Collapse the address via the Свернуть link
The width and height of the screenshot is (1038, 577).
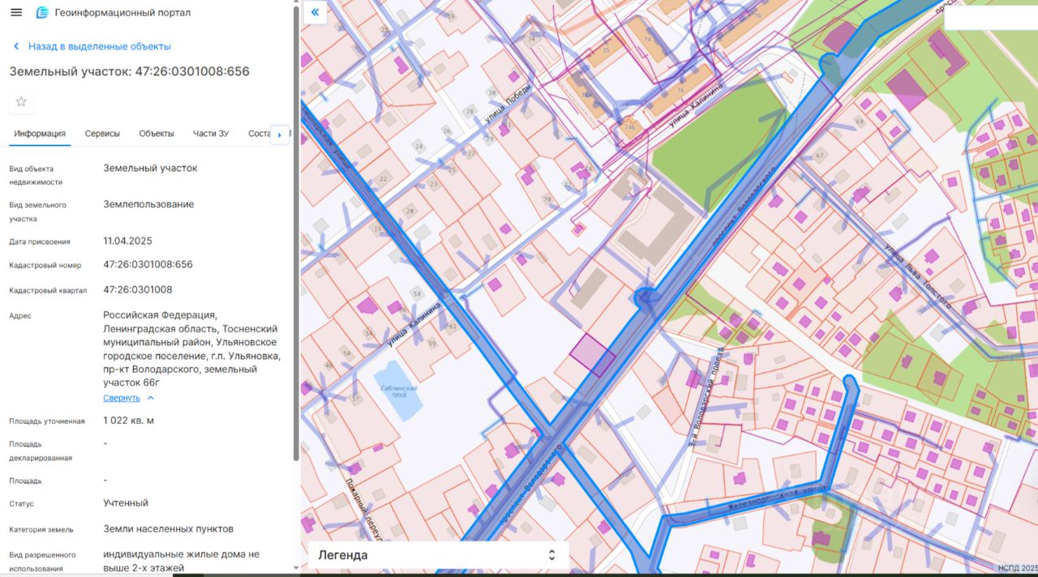pos(122,398)
